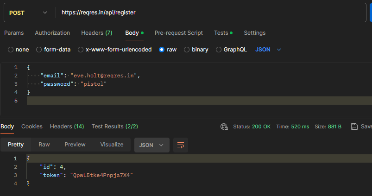Open the POST method dropdown
Viewport: 372px width, 196px height.
tap(28, 13)
